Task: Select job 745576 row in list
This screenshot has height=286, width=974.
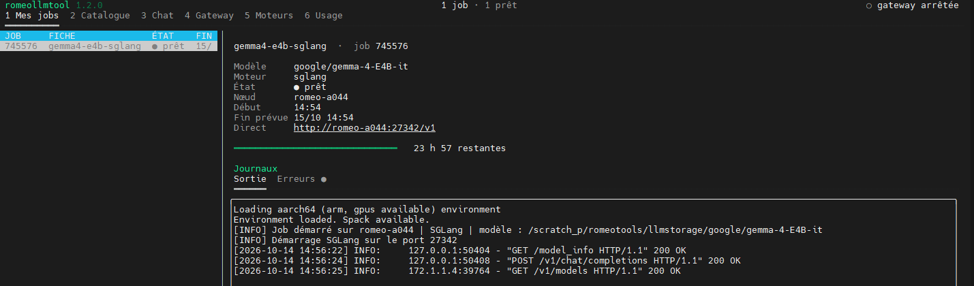Action: click(x=109, y=46)
